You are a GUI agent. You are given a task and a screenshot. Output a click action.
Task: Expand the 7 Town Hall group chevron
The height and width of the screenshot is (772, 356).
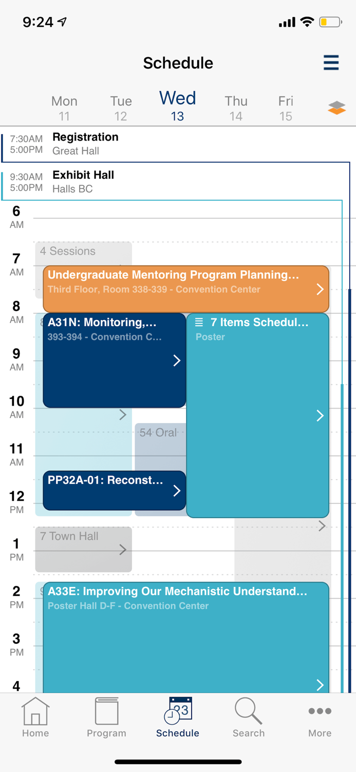(122, 549)
